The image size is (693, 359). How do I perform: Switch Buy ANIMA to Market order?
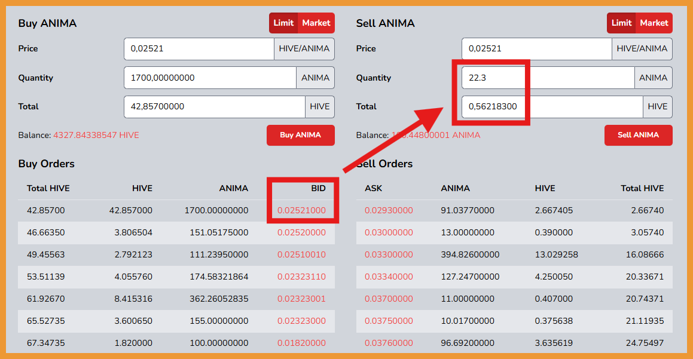coord(316,23)
